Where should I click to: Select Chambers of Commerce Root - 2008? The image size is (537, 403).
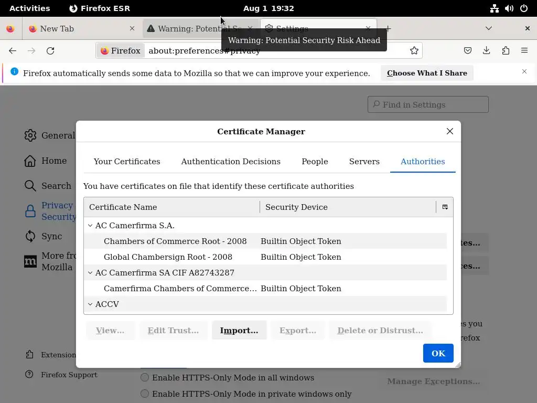point(265,241)
